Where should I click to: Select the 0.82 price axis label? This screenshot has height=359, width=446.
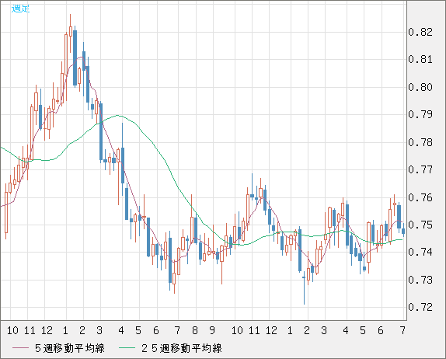tap(420, 32)
